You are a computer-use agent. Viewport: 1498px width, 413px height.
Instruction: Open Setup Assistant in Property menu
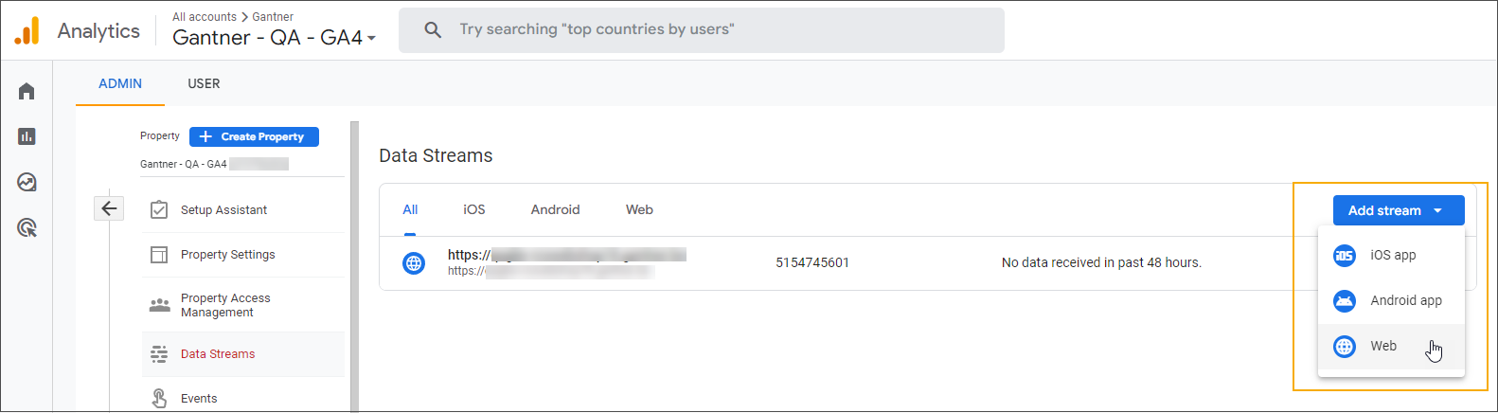click(x=243, y=209)
